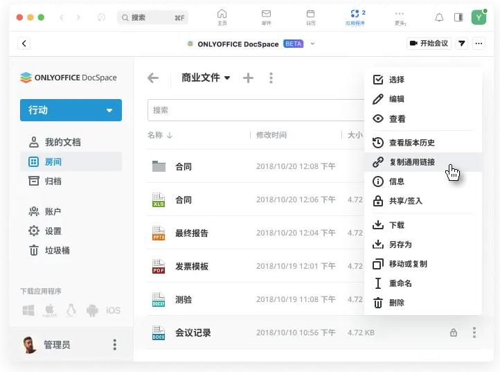Go back with the left arrow beside 商业文件
Viewport: 500px width, 372px height.
coord(153,78)
